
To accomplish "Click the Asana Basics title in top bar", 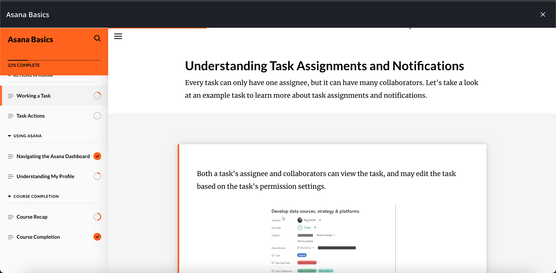I will click(28, 15).
